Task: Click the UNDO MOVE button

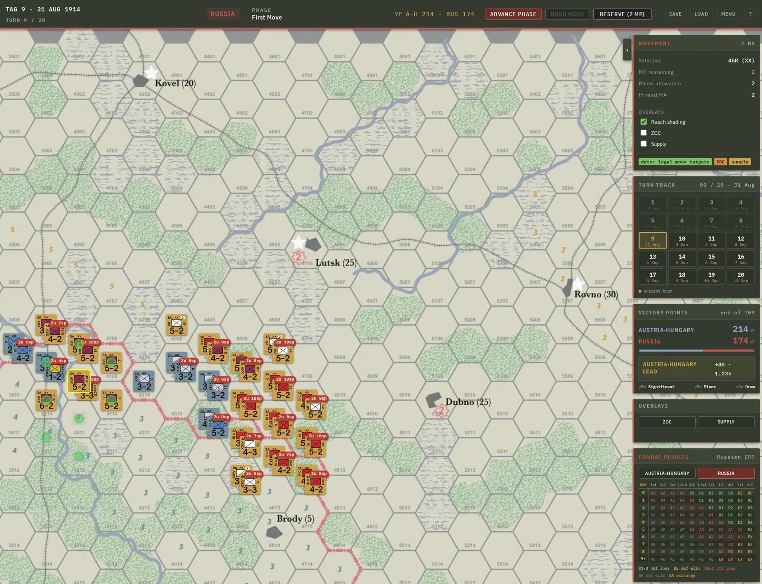Action: click(567, 14)
